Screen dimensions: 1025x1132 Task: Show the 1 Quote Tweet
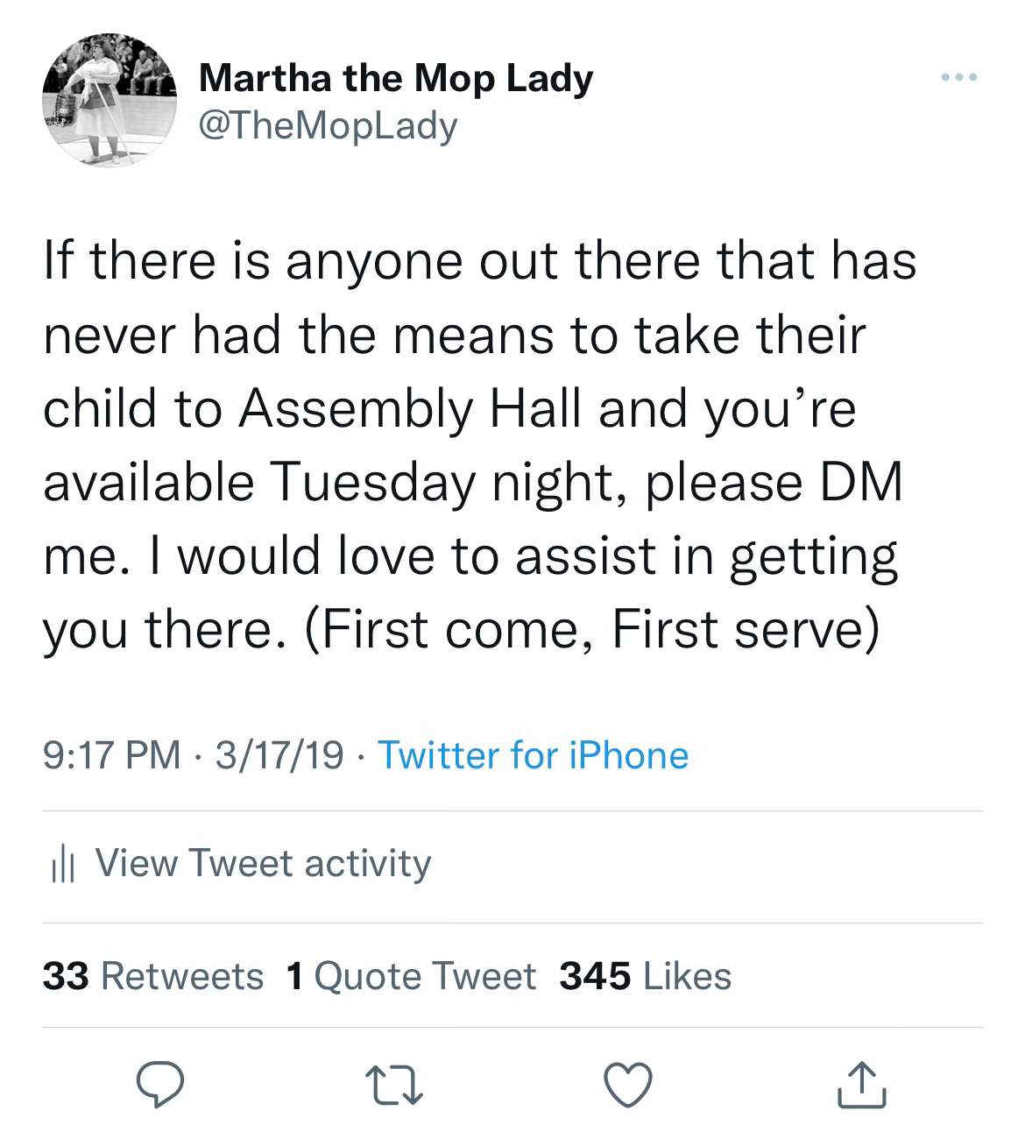412,976
